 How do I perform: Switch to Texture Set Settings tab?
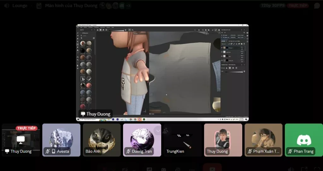tap(234, 41)
